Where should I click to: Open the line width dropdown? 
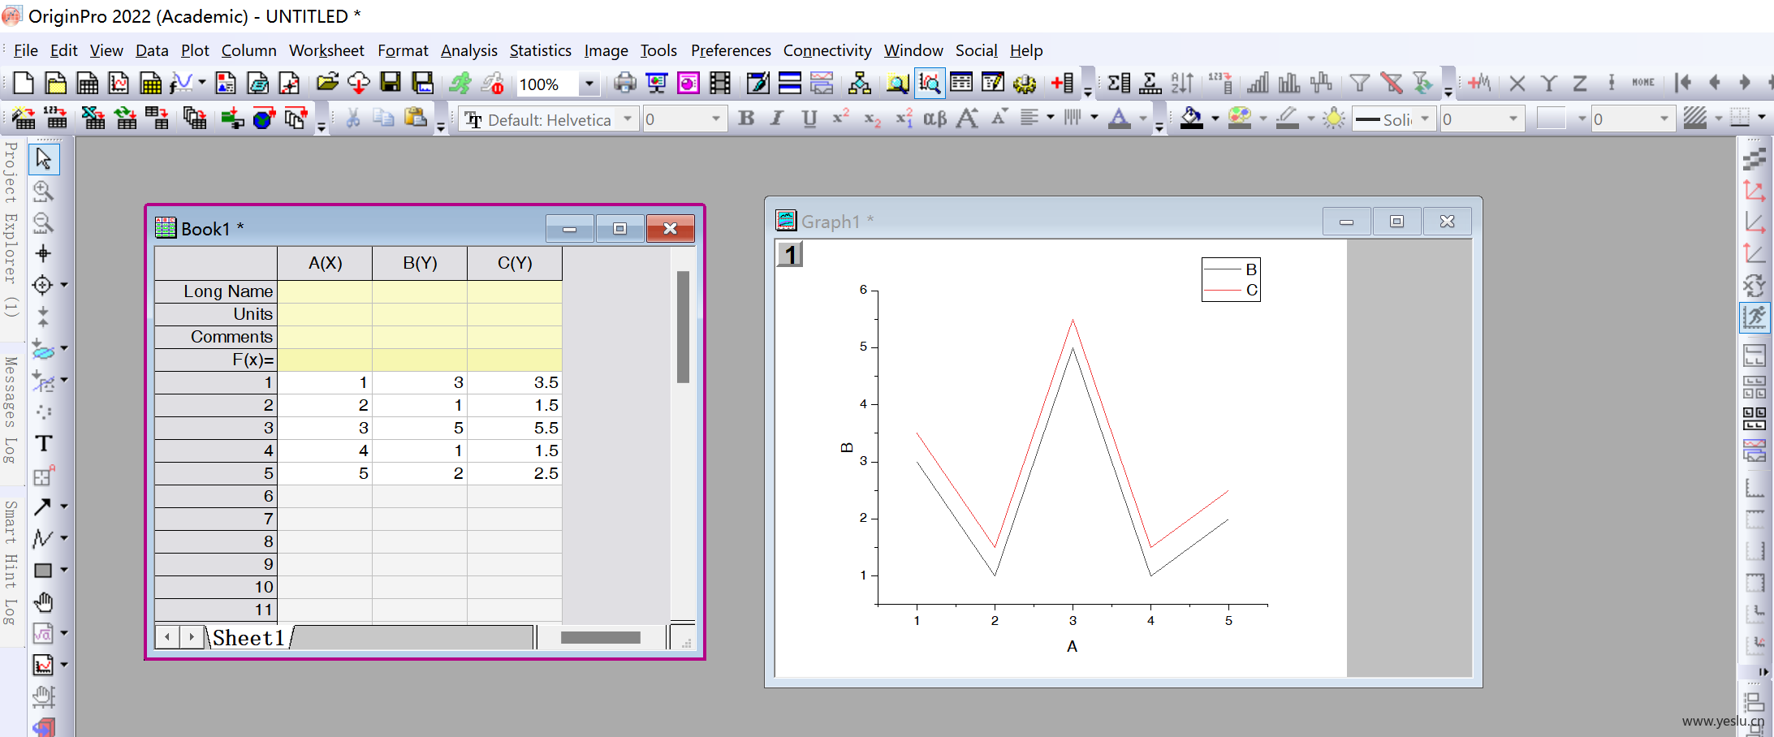coord(1513,119)
